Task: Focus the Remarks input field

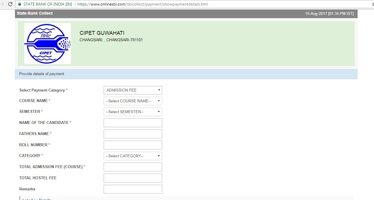Action: tap(133, 189)
